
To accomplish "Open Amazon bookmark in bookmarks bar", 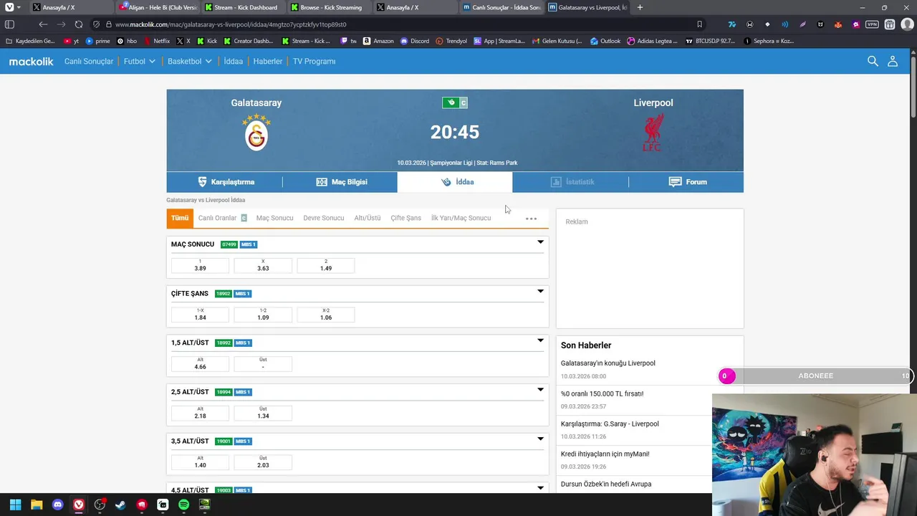I will [378, 41].
